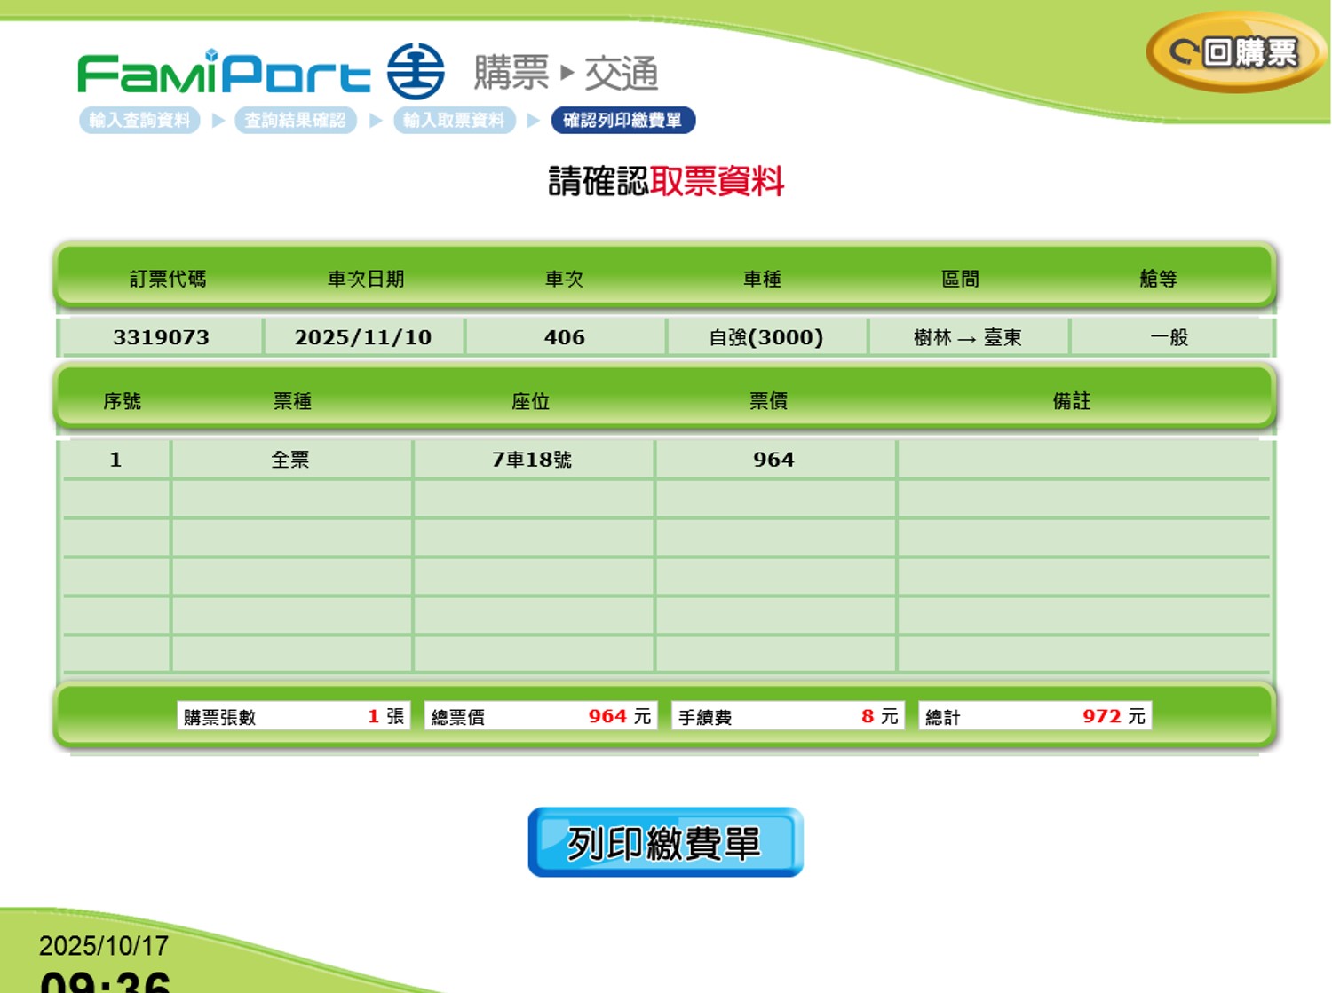
Task: Select the 確認列印繳費單 step
Action: (622, 121)
